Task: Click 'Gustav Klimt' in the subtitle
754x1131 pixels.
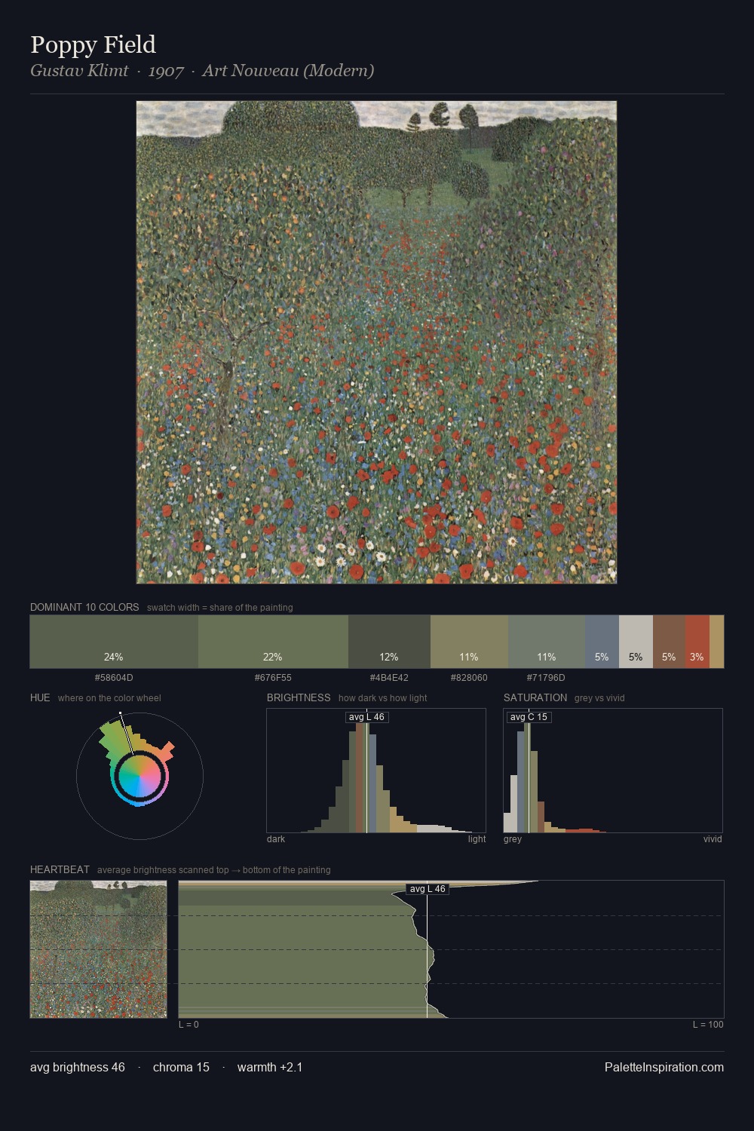Action: tap(79, 71)
